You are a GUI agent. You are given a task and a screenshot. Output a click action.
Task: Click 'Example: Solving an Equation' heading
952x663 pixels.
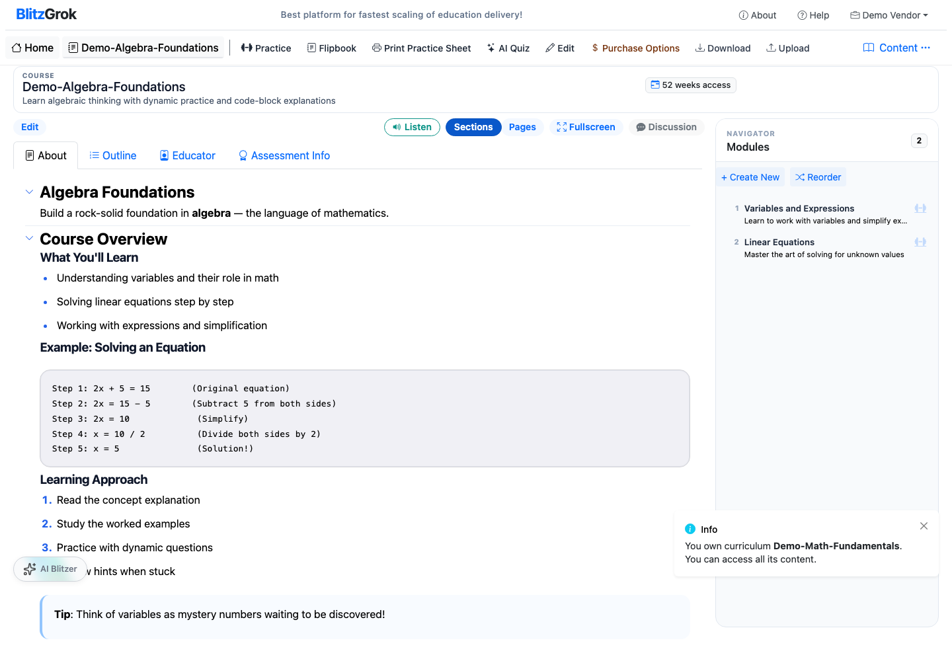click(x=123, y=348)
